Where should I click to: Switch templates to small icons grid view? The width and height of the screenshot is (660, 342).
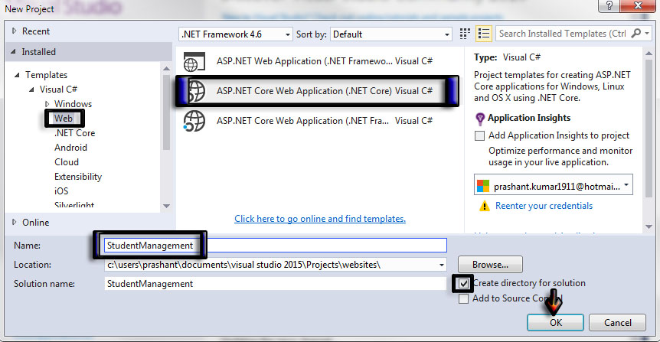[x=465, y=34]
